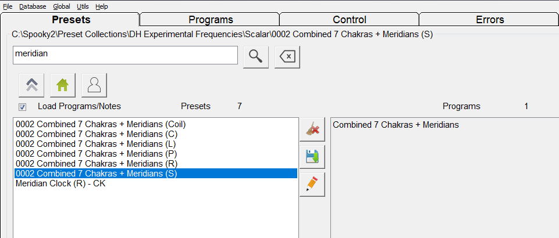Image resolution: width=559 pixels, height=238 pixels.
Task: Open the Utils menu
Action: pyautogui.click(x=83, y=6)
